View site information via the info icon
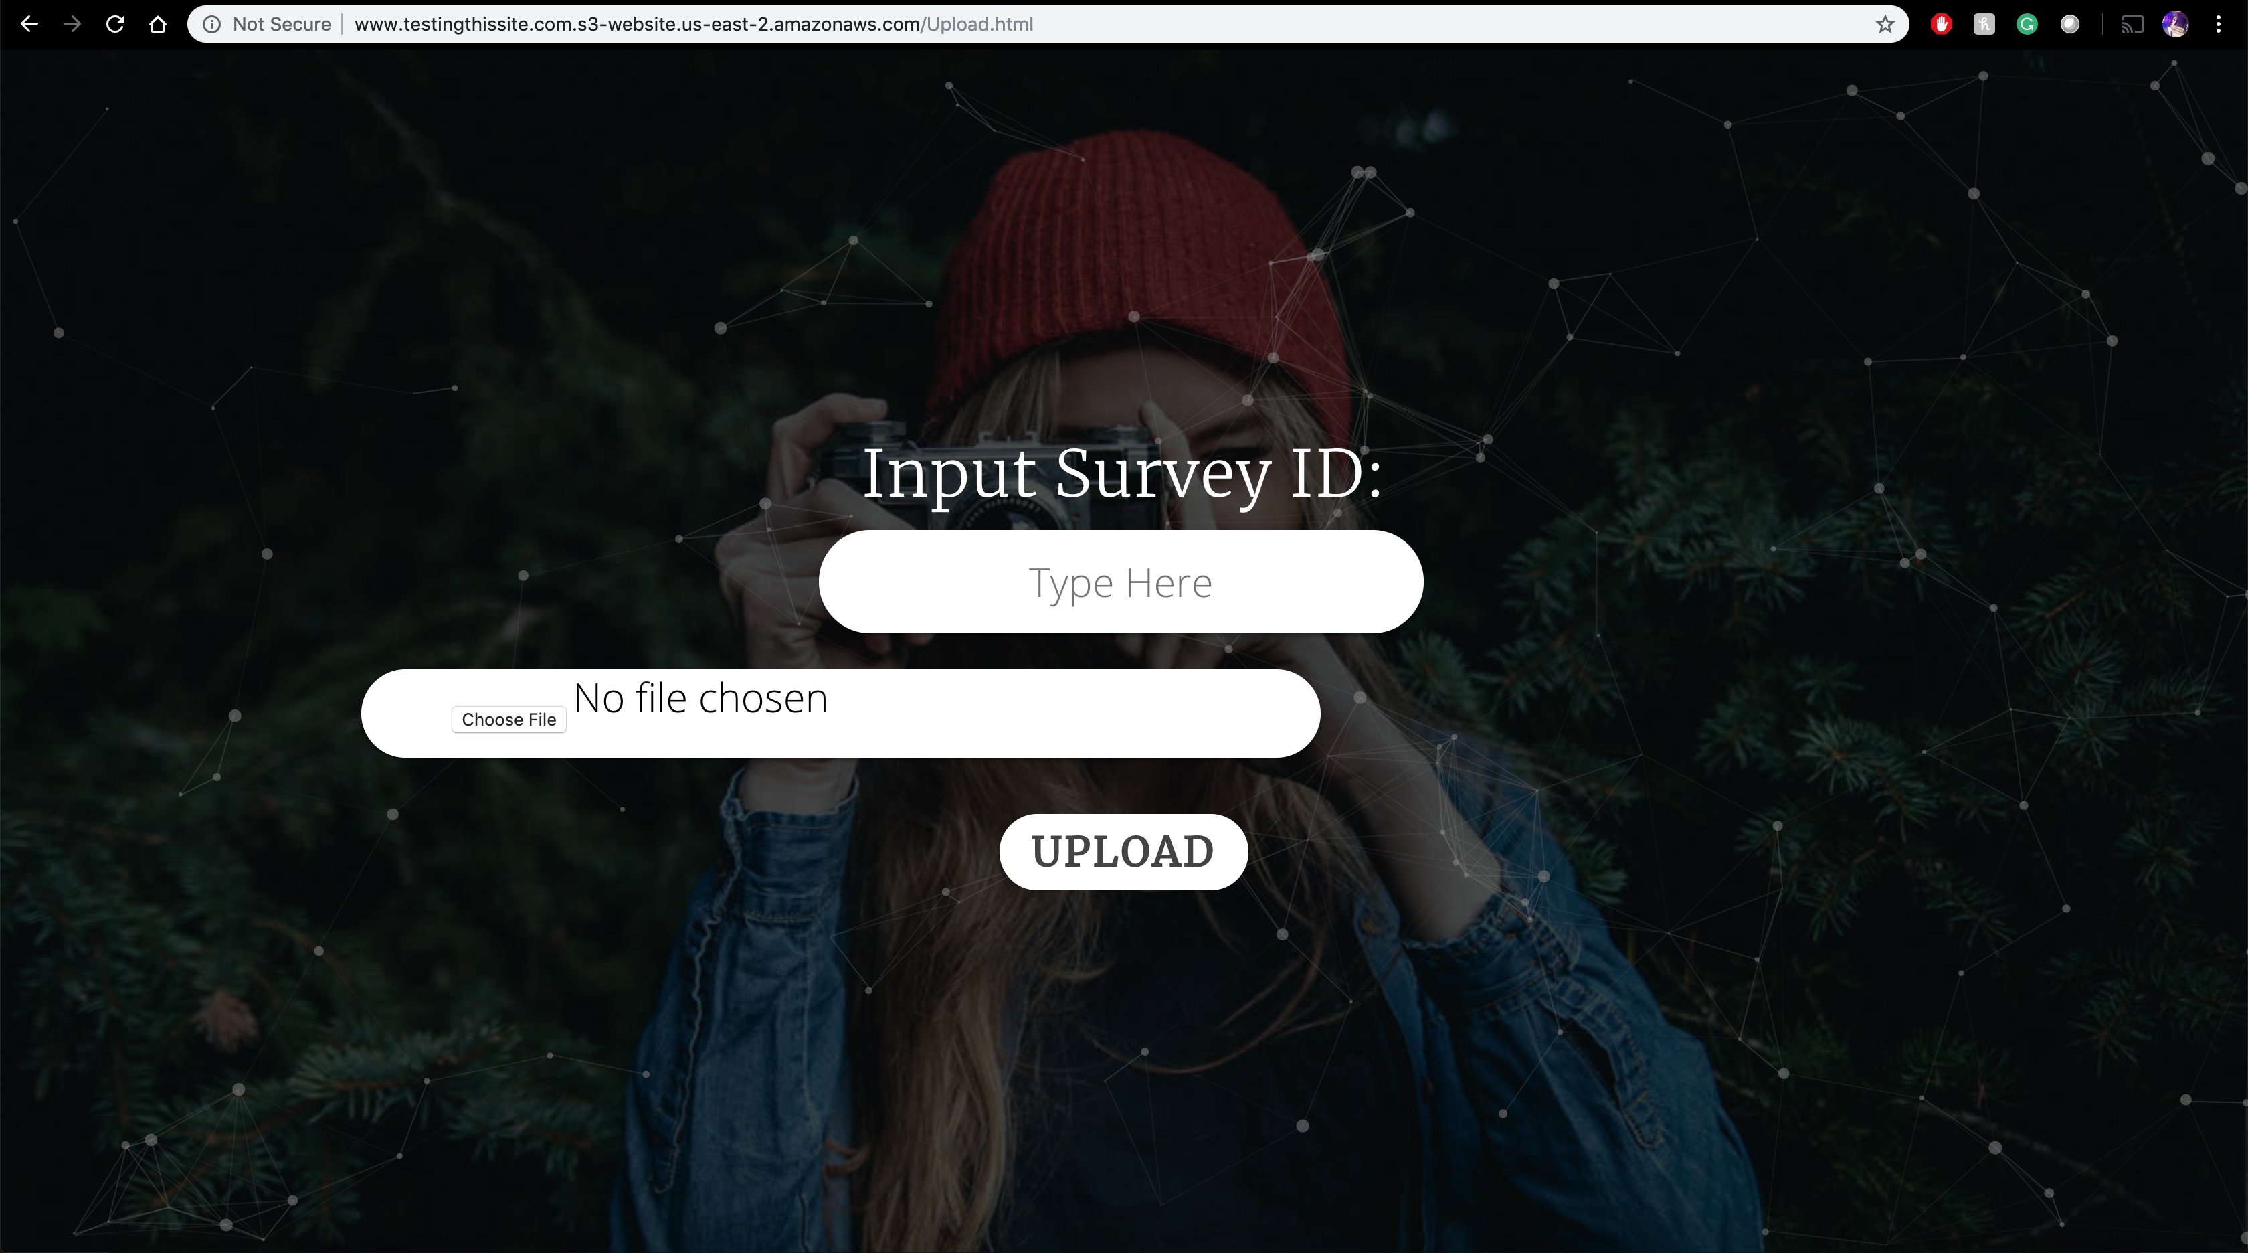 211,25
